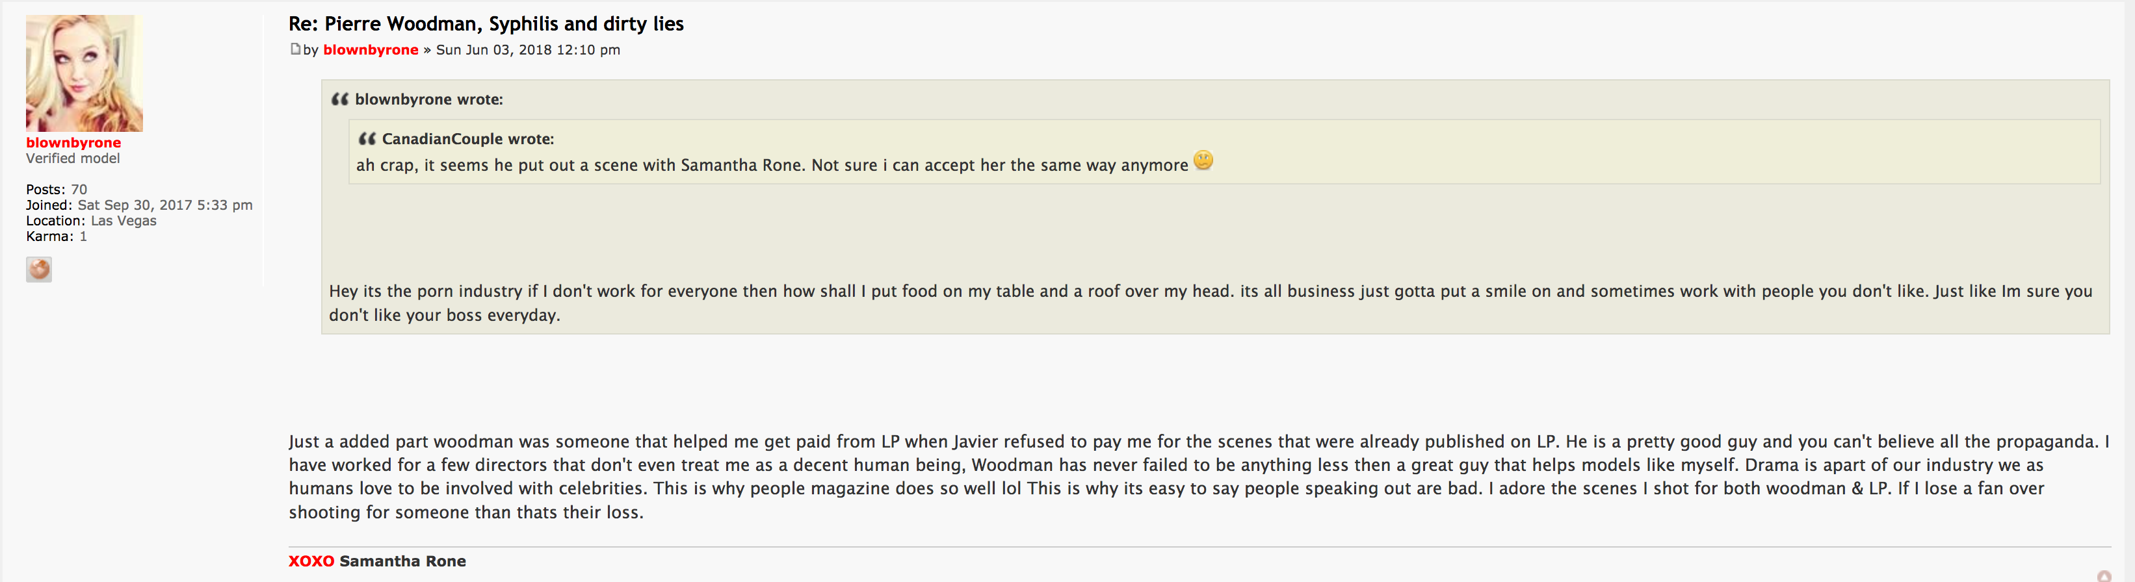Click the 'Joined' date in the profile
Image resolution: width=2135 pixels, height=582 pixels.
(165, 205)
